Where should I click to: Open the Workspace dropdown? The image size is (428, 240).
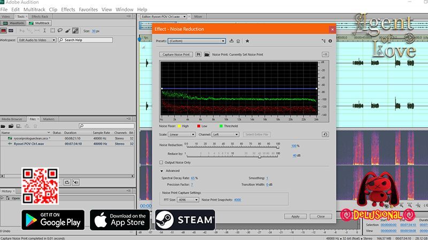36,40
